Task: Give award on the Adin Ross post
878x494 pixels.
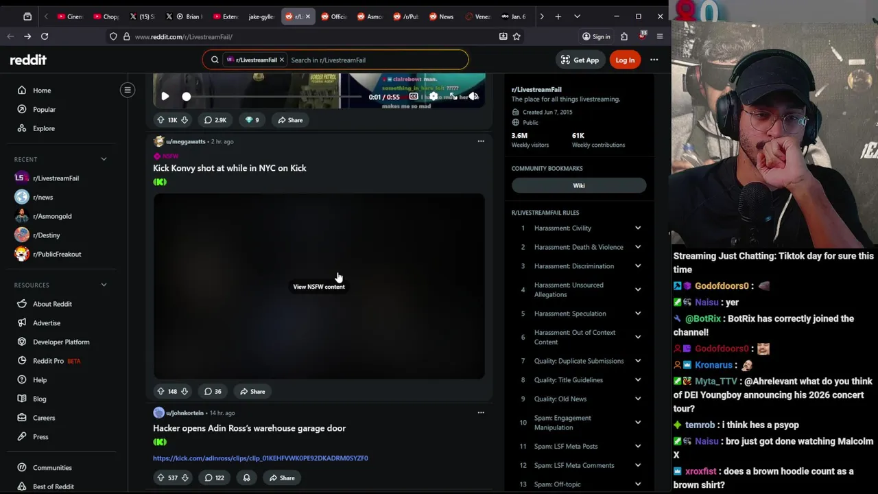Action: (246, 478)
